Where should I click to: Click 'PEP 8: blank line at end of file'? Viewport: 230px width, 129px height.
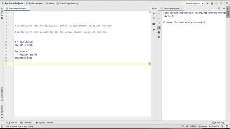coord(19,126)
